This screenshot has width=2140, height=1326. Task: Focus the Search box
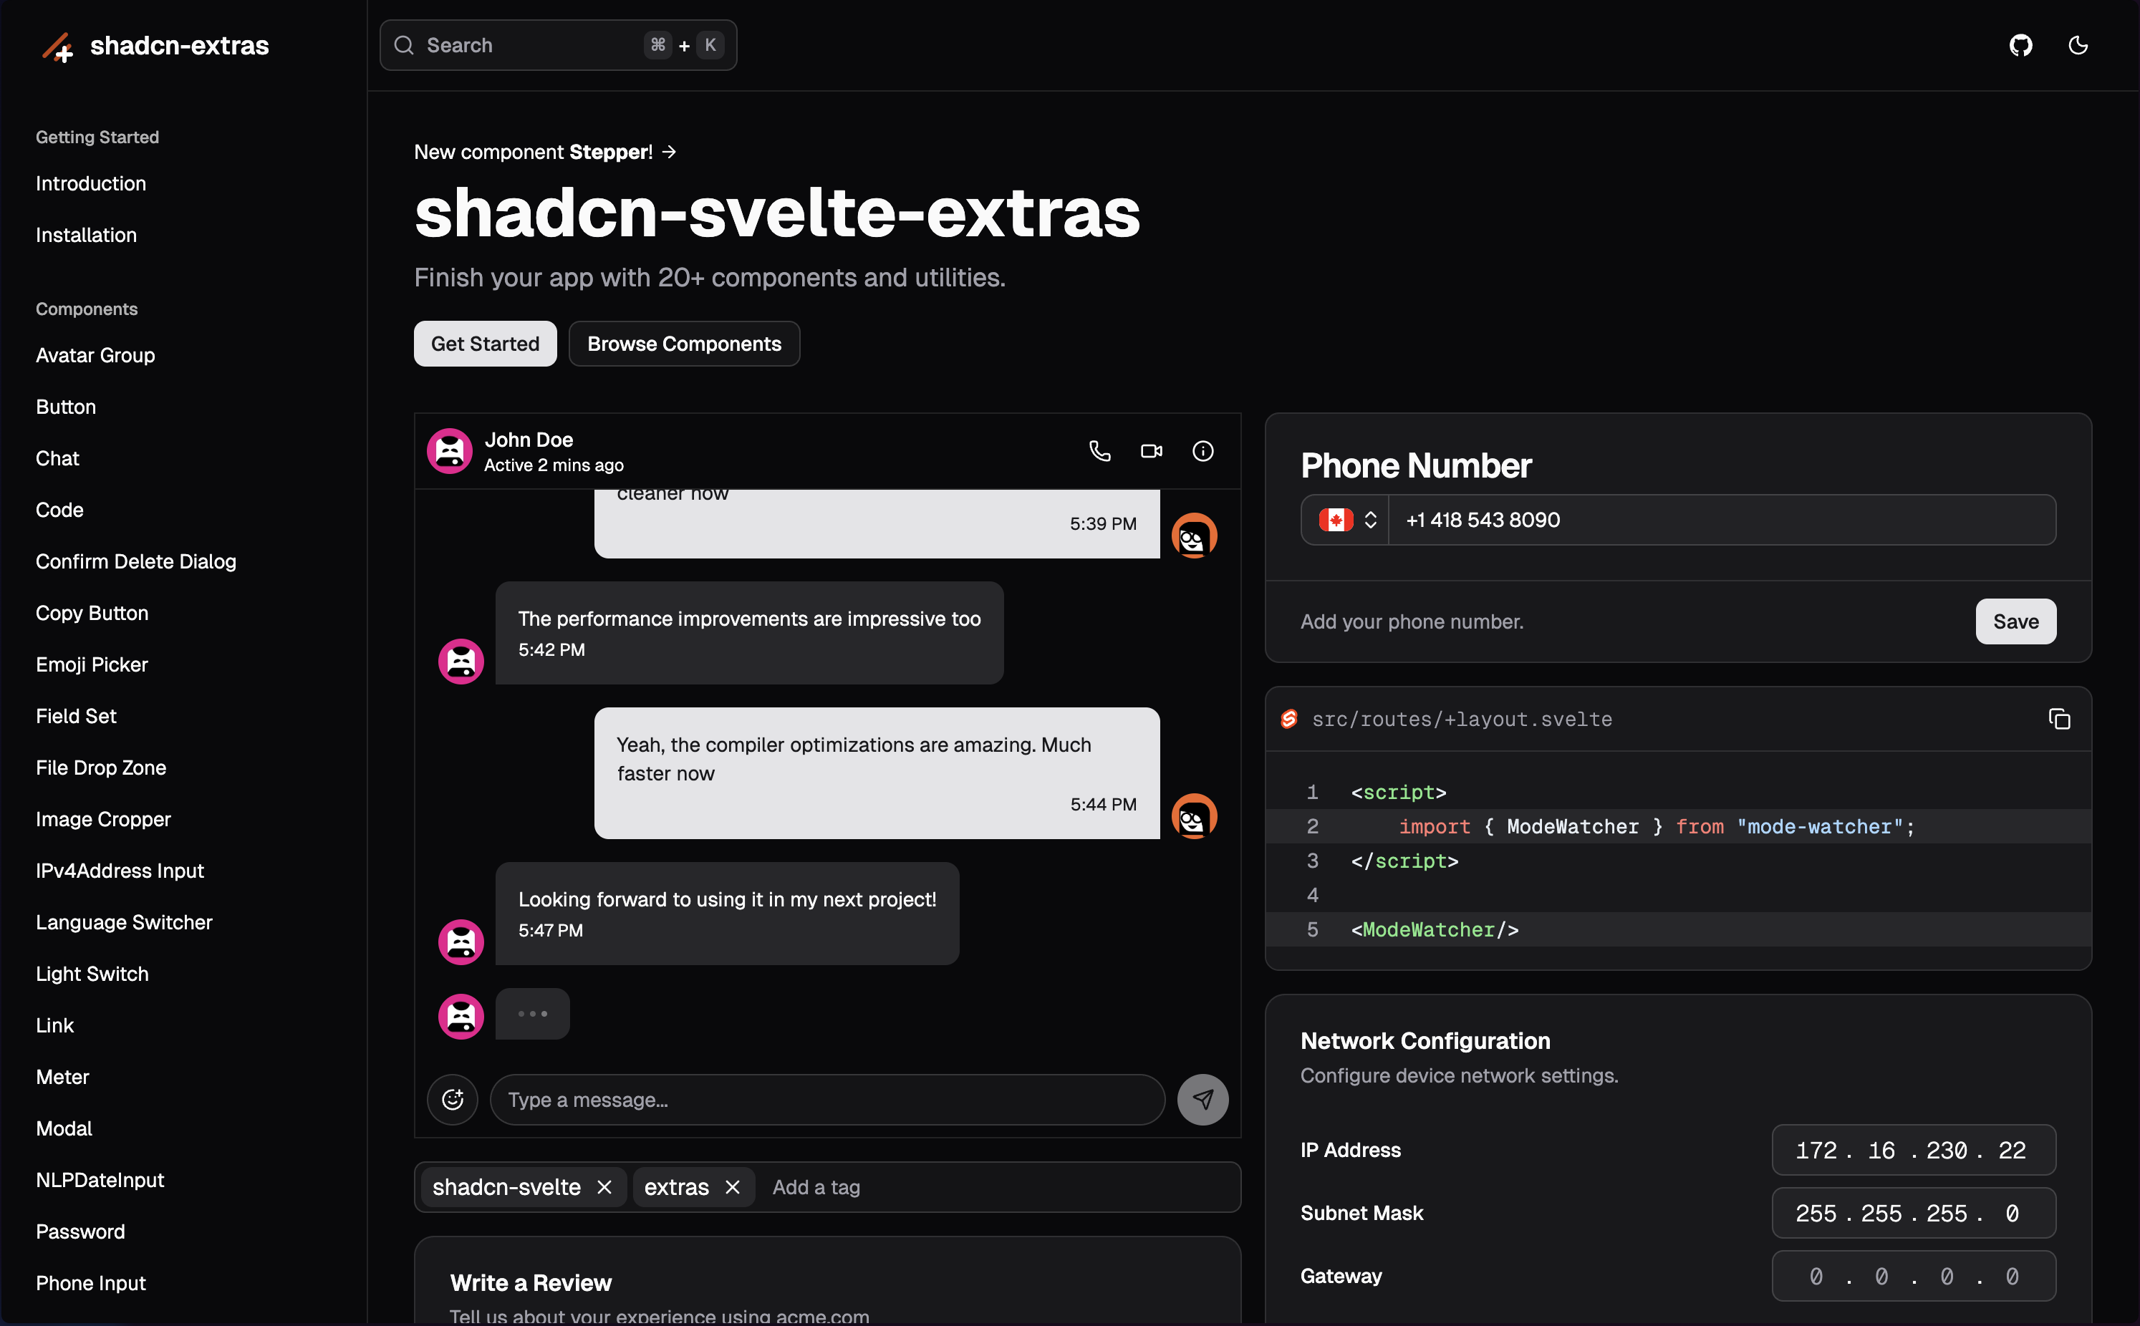558,44
